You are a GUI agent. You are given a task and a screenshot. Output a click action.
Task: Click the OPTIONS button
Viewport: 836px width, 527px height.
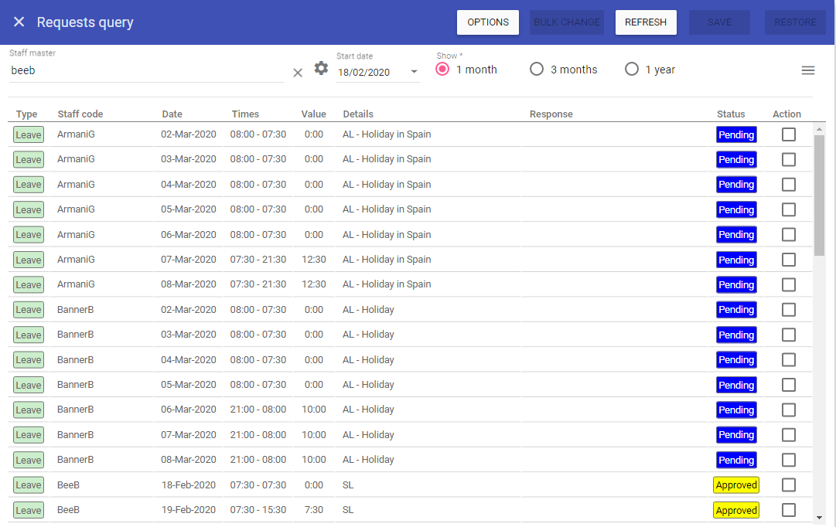(x=488, y=22)
